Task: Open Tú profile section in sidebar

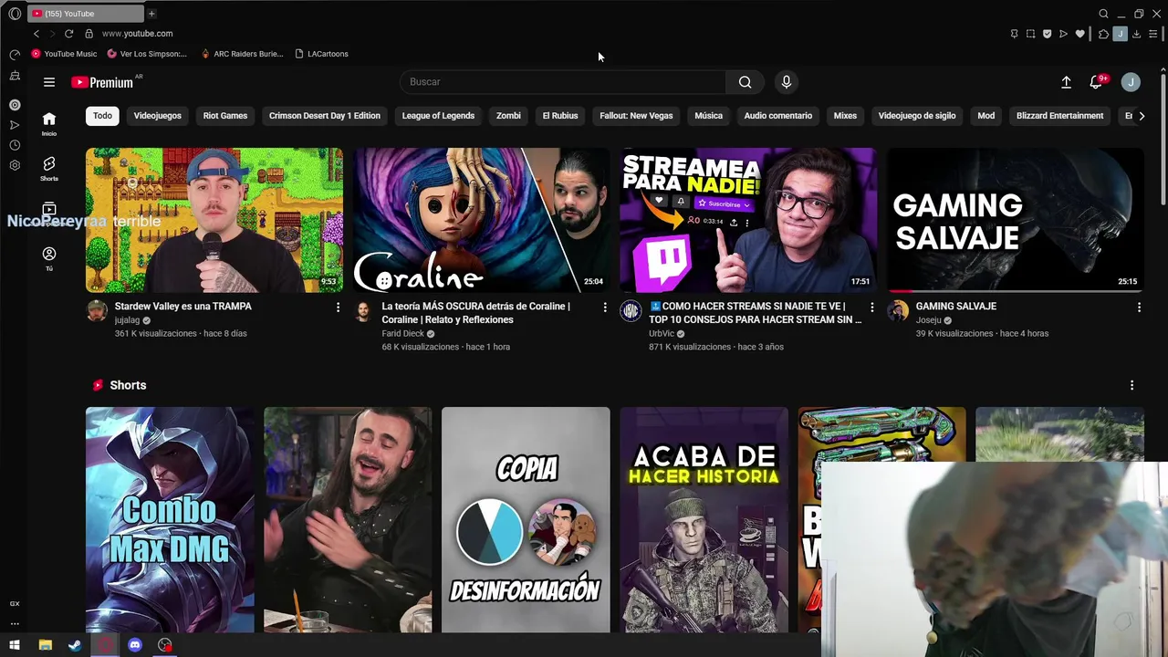Action: pyautogui.click(x=49, y=258)
